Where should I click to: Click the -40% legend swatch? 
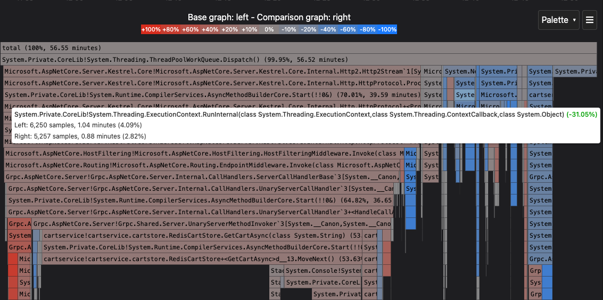point(328,30)
